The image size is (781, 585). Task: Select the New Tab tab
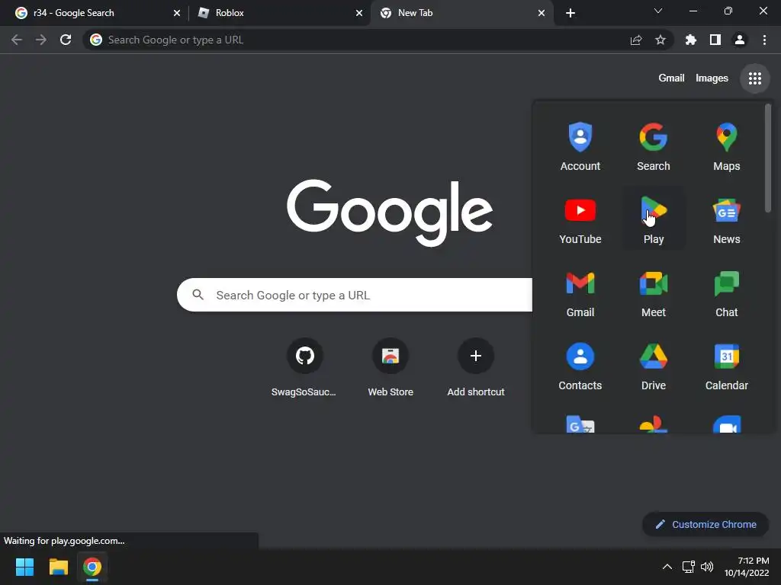tap(461, 13)
